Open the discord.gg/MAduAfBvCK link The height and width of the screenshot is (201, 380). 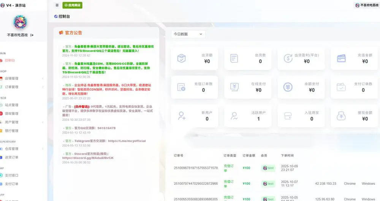88,158
